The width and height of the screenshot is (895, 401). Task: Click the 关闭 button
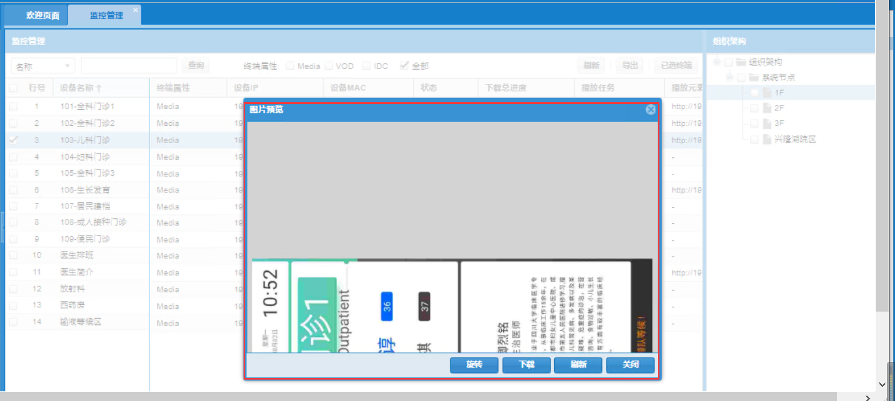[630, 365]
